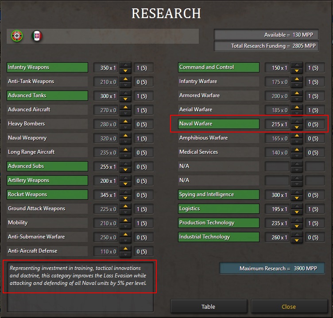This screenshot has width=333, height=318.
Task: Select the Long Range Aircraft category
Action: (47, 152)
